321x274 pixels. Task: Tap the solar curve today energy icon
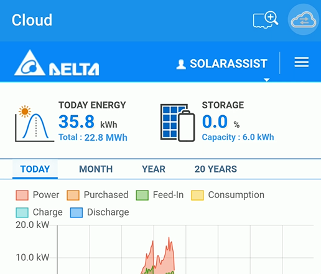click(x=34, y=123)
